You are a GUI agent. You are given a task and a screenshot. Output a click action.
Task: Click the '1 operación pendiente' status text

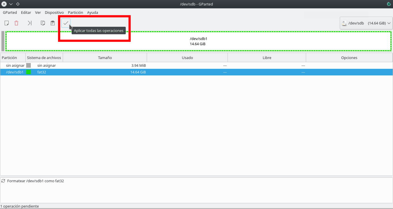click(20, 206)
